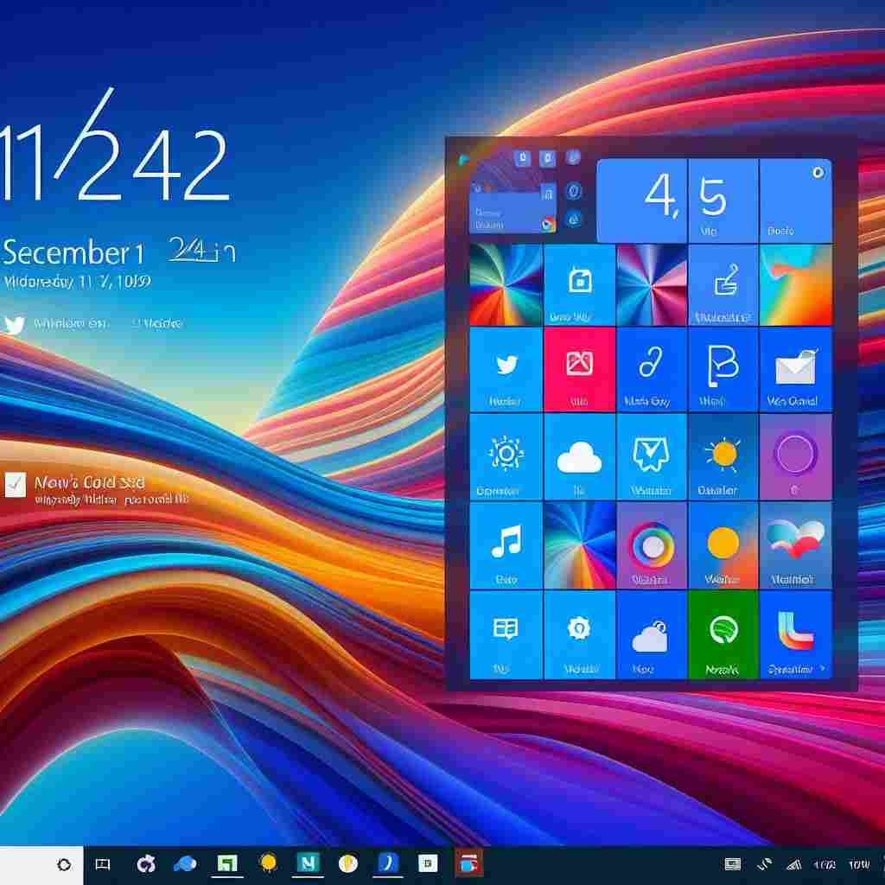Open the tile with the open book icon
885x885 pixels.
point(506,634)
